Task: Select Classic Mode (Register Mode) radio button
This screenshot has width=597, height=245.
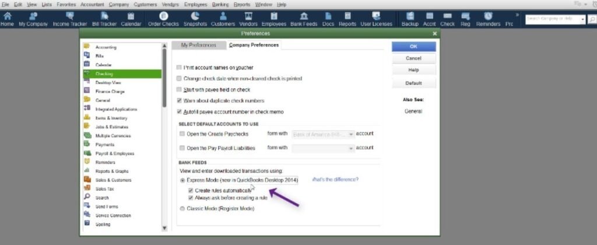Action: 182,208
